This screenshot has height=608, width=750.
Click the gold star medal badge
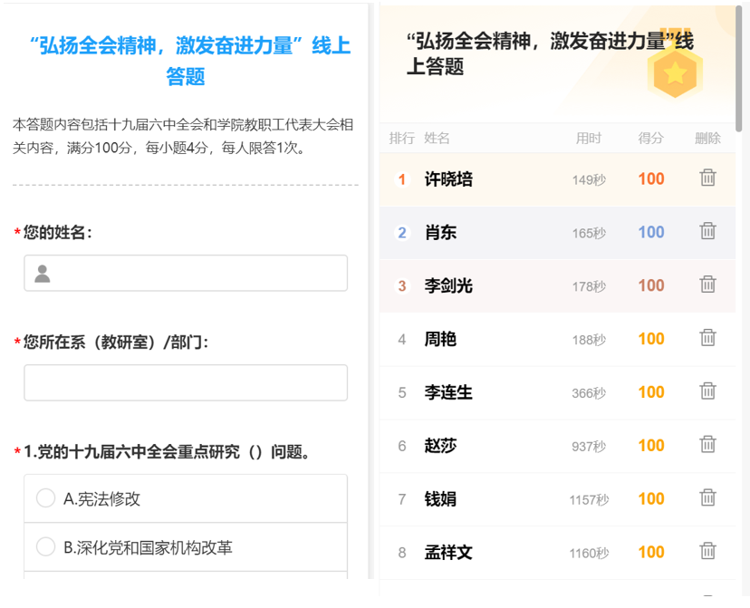pos(675,73)
